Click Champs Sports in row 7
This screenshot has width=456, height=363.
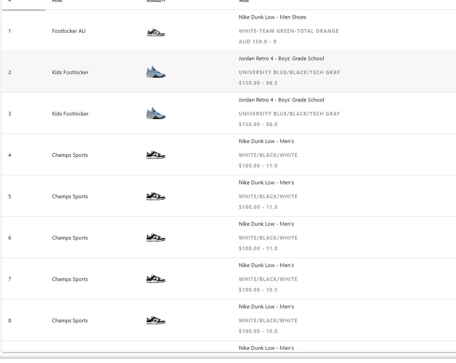(x=70, y=279)
